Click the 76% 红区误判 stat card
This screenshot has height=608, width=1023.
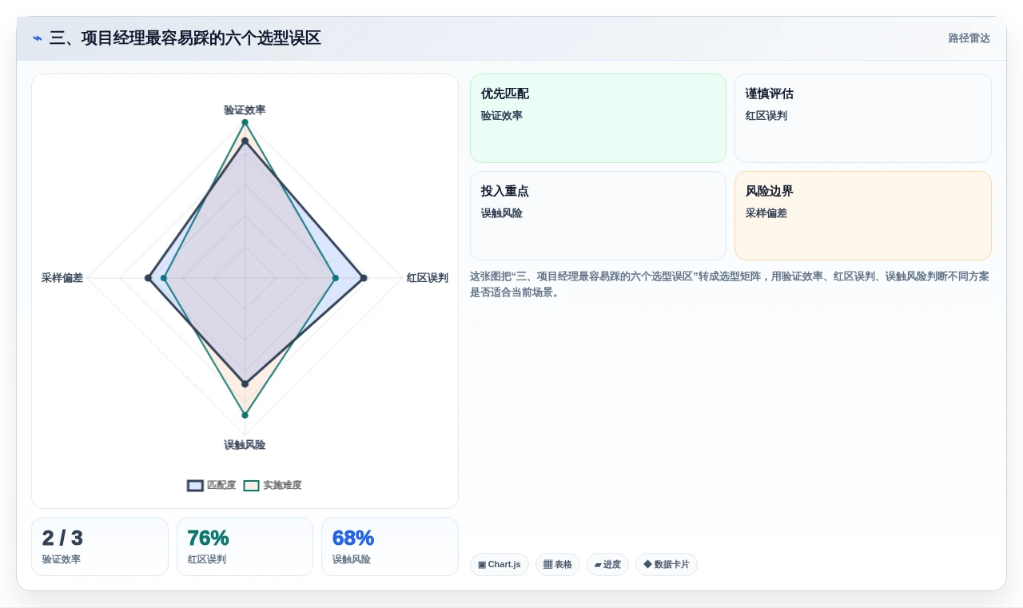(245, 546)
